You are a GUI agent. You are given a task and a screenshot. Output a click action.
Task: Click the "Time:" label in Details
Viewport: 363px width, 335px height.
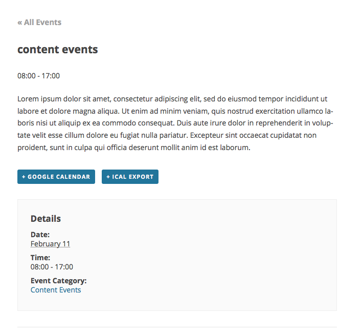[40, 258]
